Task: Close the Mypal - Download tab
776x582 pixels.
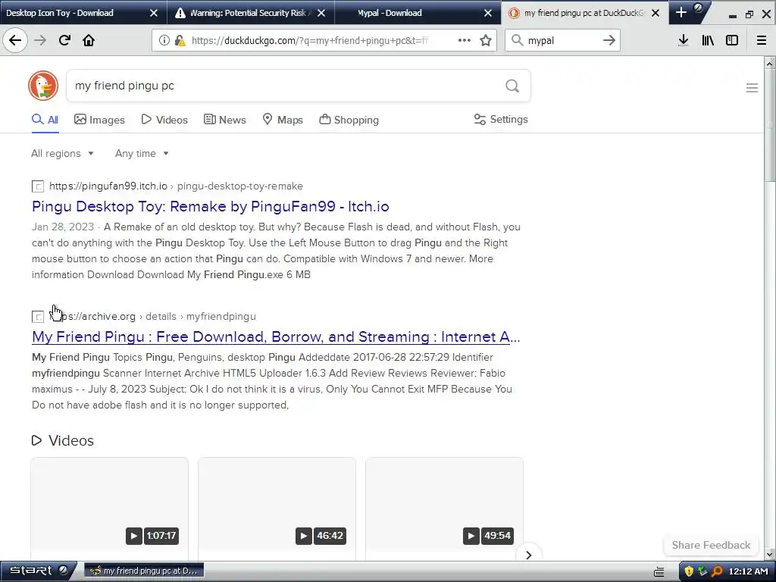Action: point(488,13)
